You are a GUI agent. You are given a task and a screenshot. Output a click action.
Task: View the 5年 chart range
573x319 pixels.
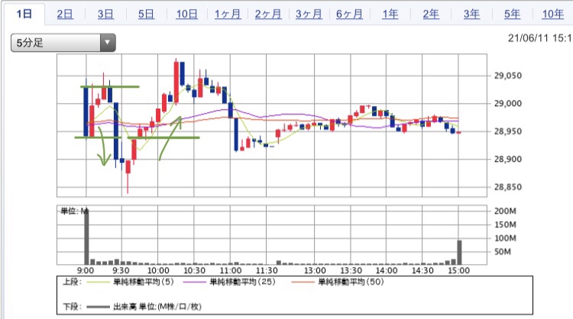(x=512, y=14)
